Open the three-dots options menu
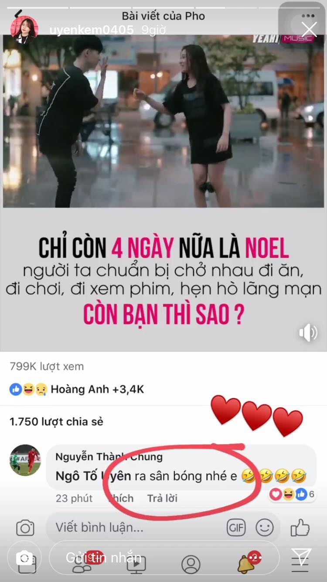Image resolution: width=327 pixels, height=582 pixels. tap(308, 16)
